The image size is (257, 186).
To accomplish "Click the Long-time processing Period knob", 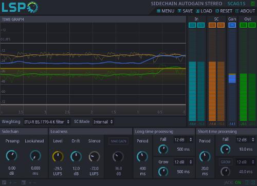I will tap(142, 156).
